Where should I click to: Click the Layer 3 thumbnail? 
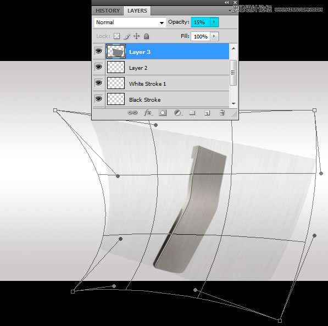point(116,51)
